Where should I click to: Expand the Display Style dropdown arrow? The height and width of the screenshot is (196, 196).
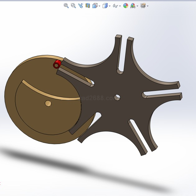click(x=110, y=6)
